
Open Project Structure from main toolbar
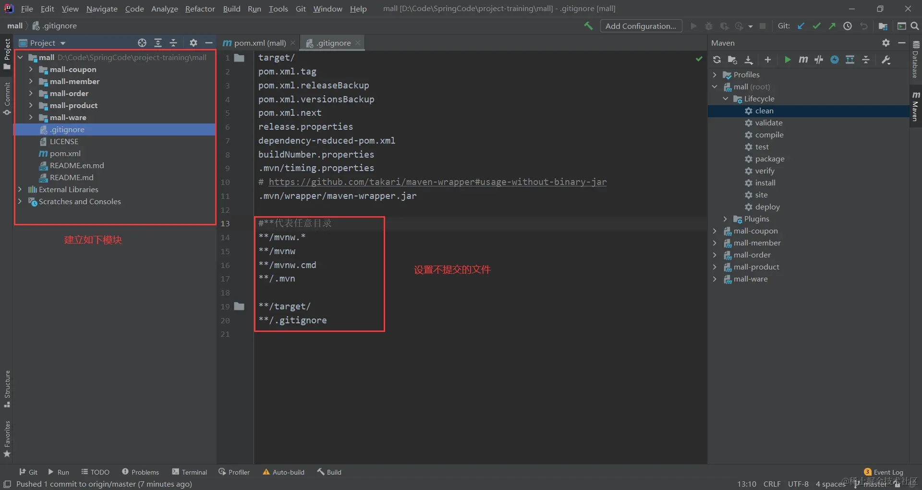coord(883,26)
